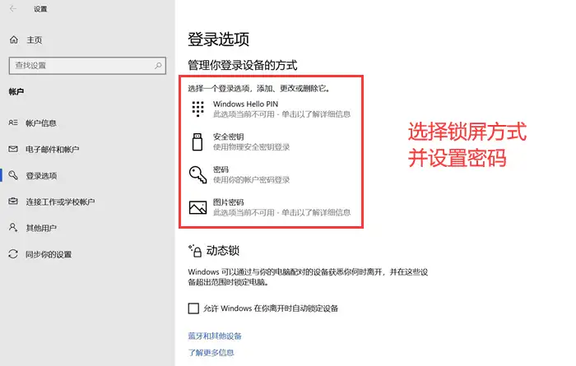576x366 pixels.
Task: Click the 查找设置 search field
Action: [x=87, y=66]
